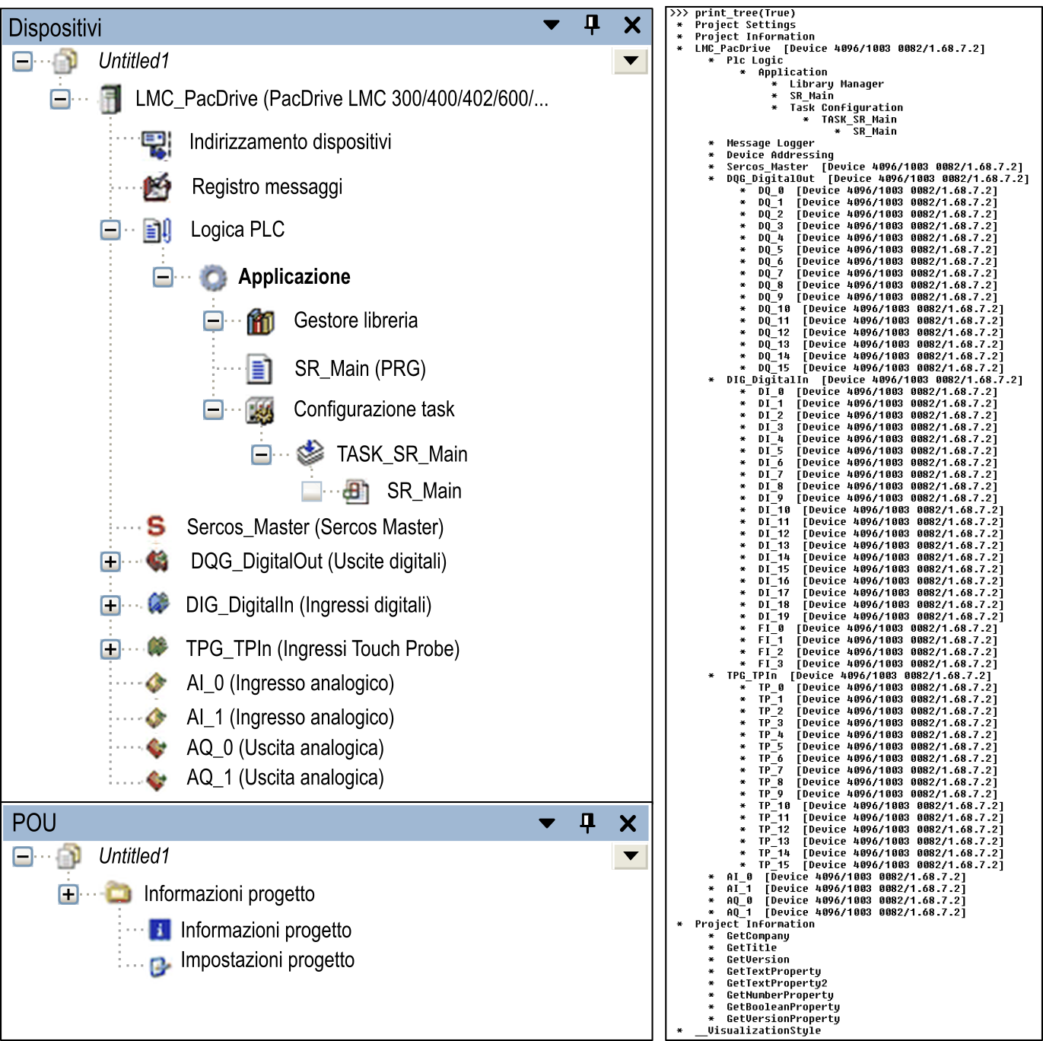Open the dropdown beside Untitled1 in POU
The image size is (1043, 1041).
[x=630, y=856]
